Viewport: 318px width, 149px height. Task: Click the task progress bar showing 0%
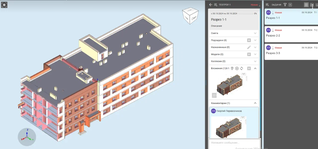[x=246, y=13]
